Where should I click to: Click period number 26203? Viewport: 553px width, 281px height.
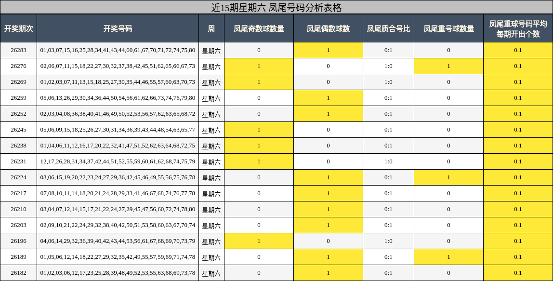pos(18,225)
